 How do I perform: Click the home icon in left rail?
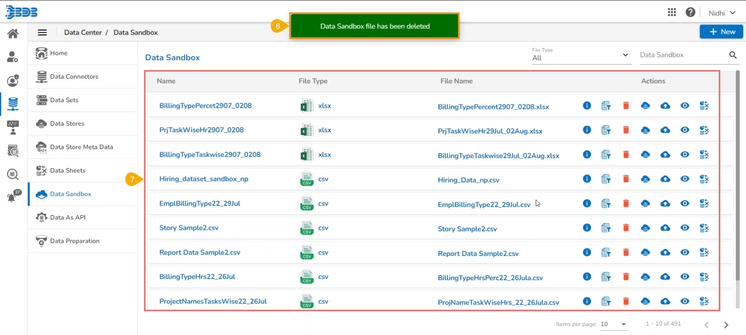13,34
